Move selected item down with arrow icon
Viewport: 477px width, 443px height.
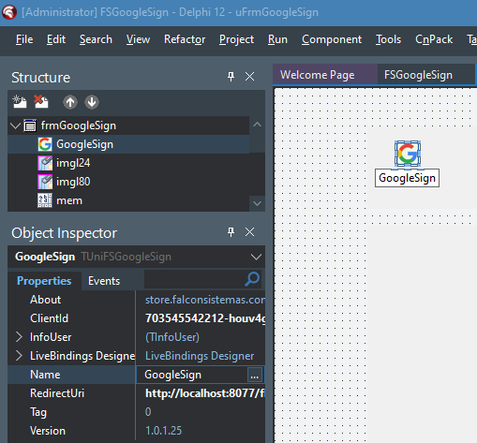92,102
